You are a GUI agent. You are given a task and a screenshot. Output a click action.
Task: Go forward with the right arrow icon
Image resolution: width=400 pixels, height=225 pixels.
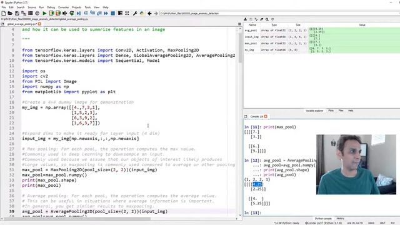point(156,13)
